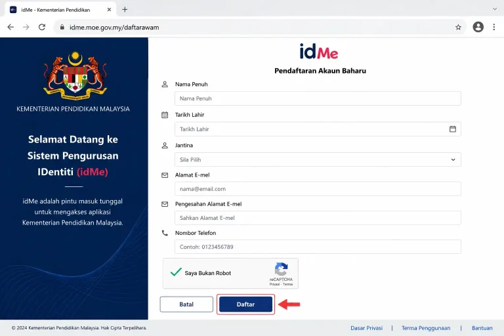This screenshot has height=336, width=504.
Task: Open date picker calendar icon in Tarikh Lahir field
Action: 453,129
